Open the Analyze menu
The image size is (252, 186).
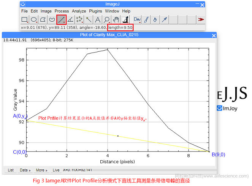[79, 11]
